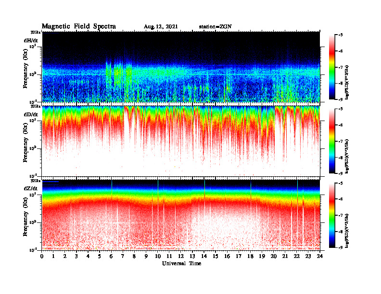The width and height of the screenshot is (381, 294).
Task: Click the -9 tick on dH/dt color scale
Action: point(341,99)
